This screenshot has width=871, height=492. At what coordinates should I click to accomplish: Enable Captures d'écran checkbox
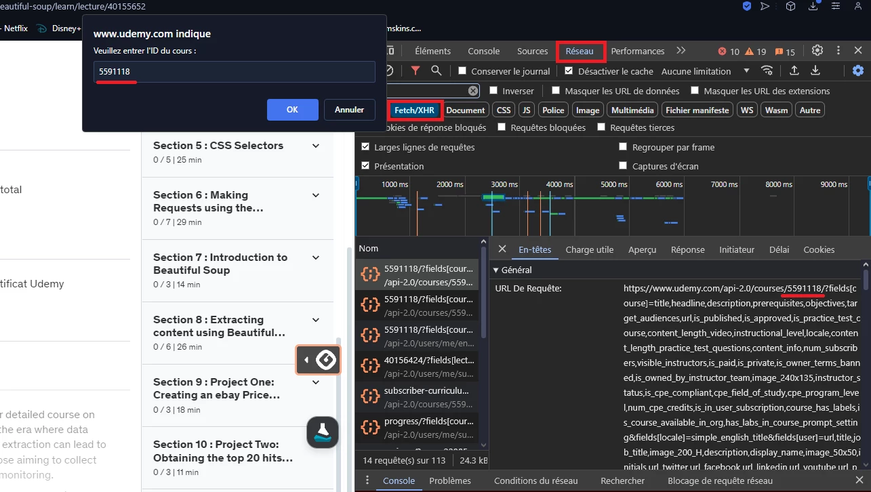click(623, 166)
